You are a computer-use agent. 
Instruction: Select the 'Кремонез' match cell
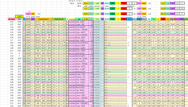click(79, 35)
